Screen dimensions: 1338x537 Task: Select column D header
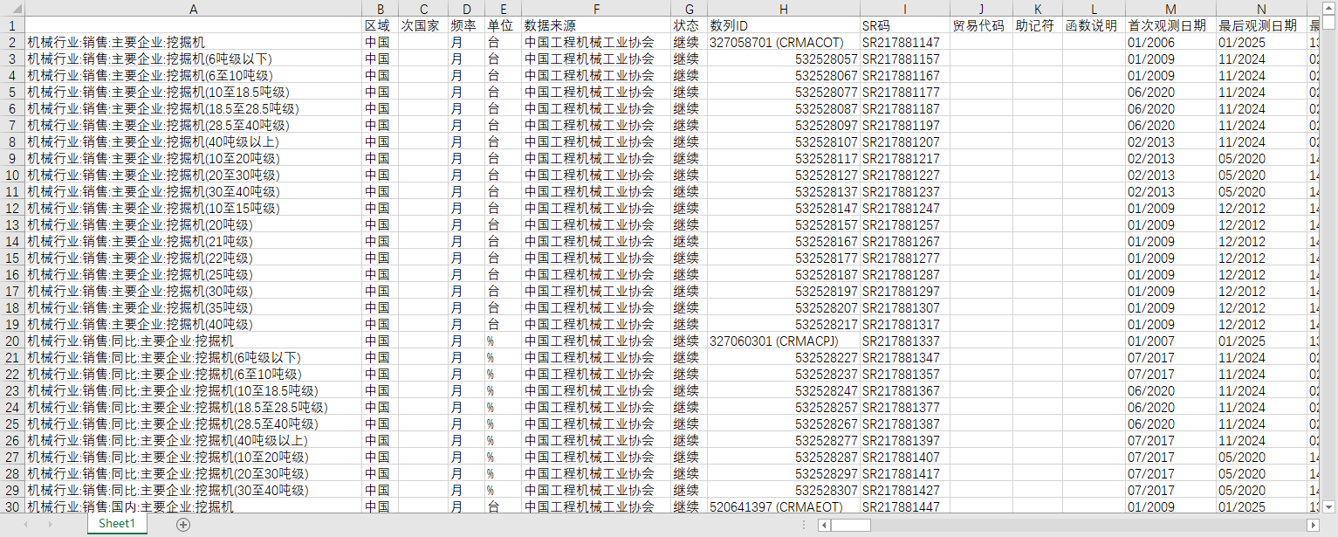tap(466, 8)
